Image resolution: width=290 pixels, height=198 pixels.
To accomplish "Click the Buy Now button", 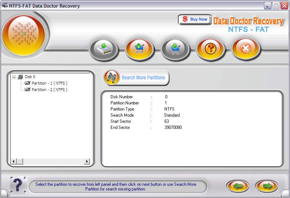I will pyautogui.click(x=195, y=19).
